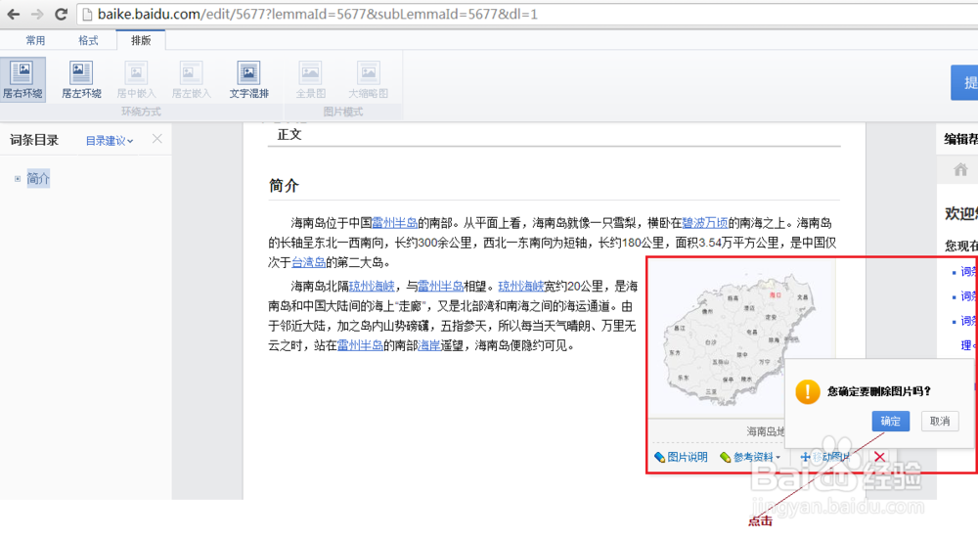Viewport: 978px width, 540px height.
Task: Select the 居左环绕 wrap option
Action: [81, 80]
